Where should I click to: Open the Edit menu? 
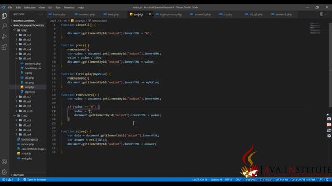[18, 7]
